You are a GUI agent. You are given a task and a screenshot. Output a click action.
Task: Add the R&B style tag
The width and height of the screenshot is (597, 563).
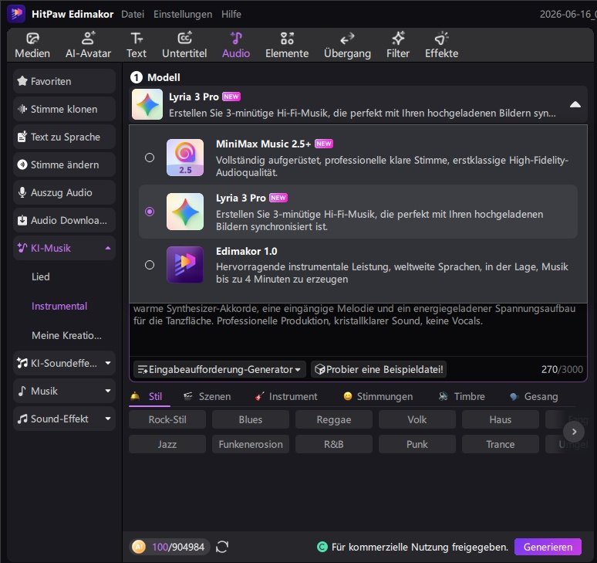click(x=334, y=445)
